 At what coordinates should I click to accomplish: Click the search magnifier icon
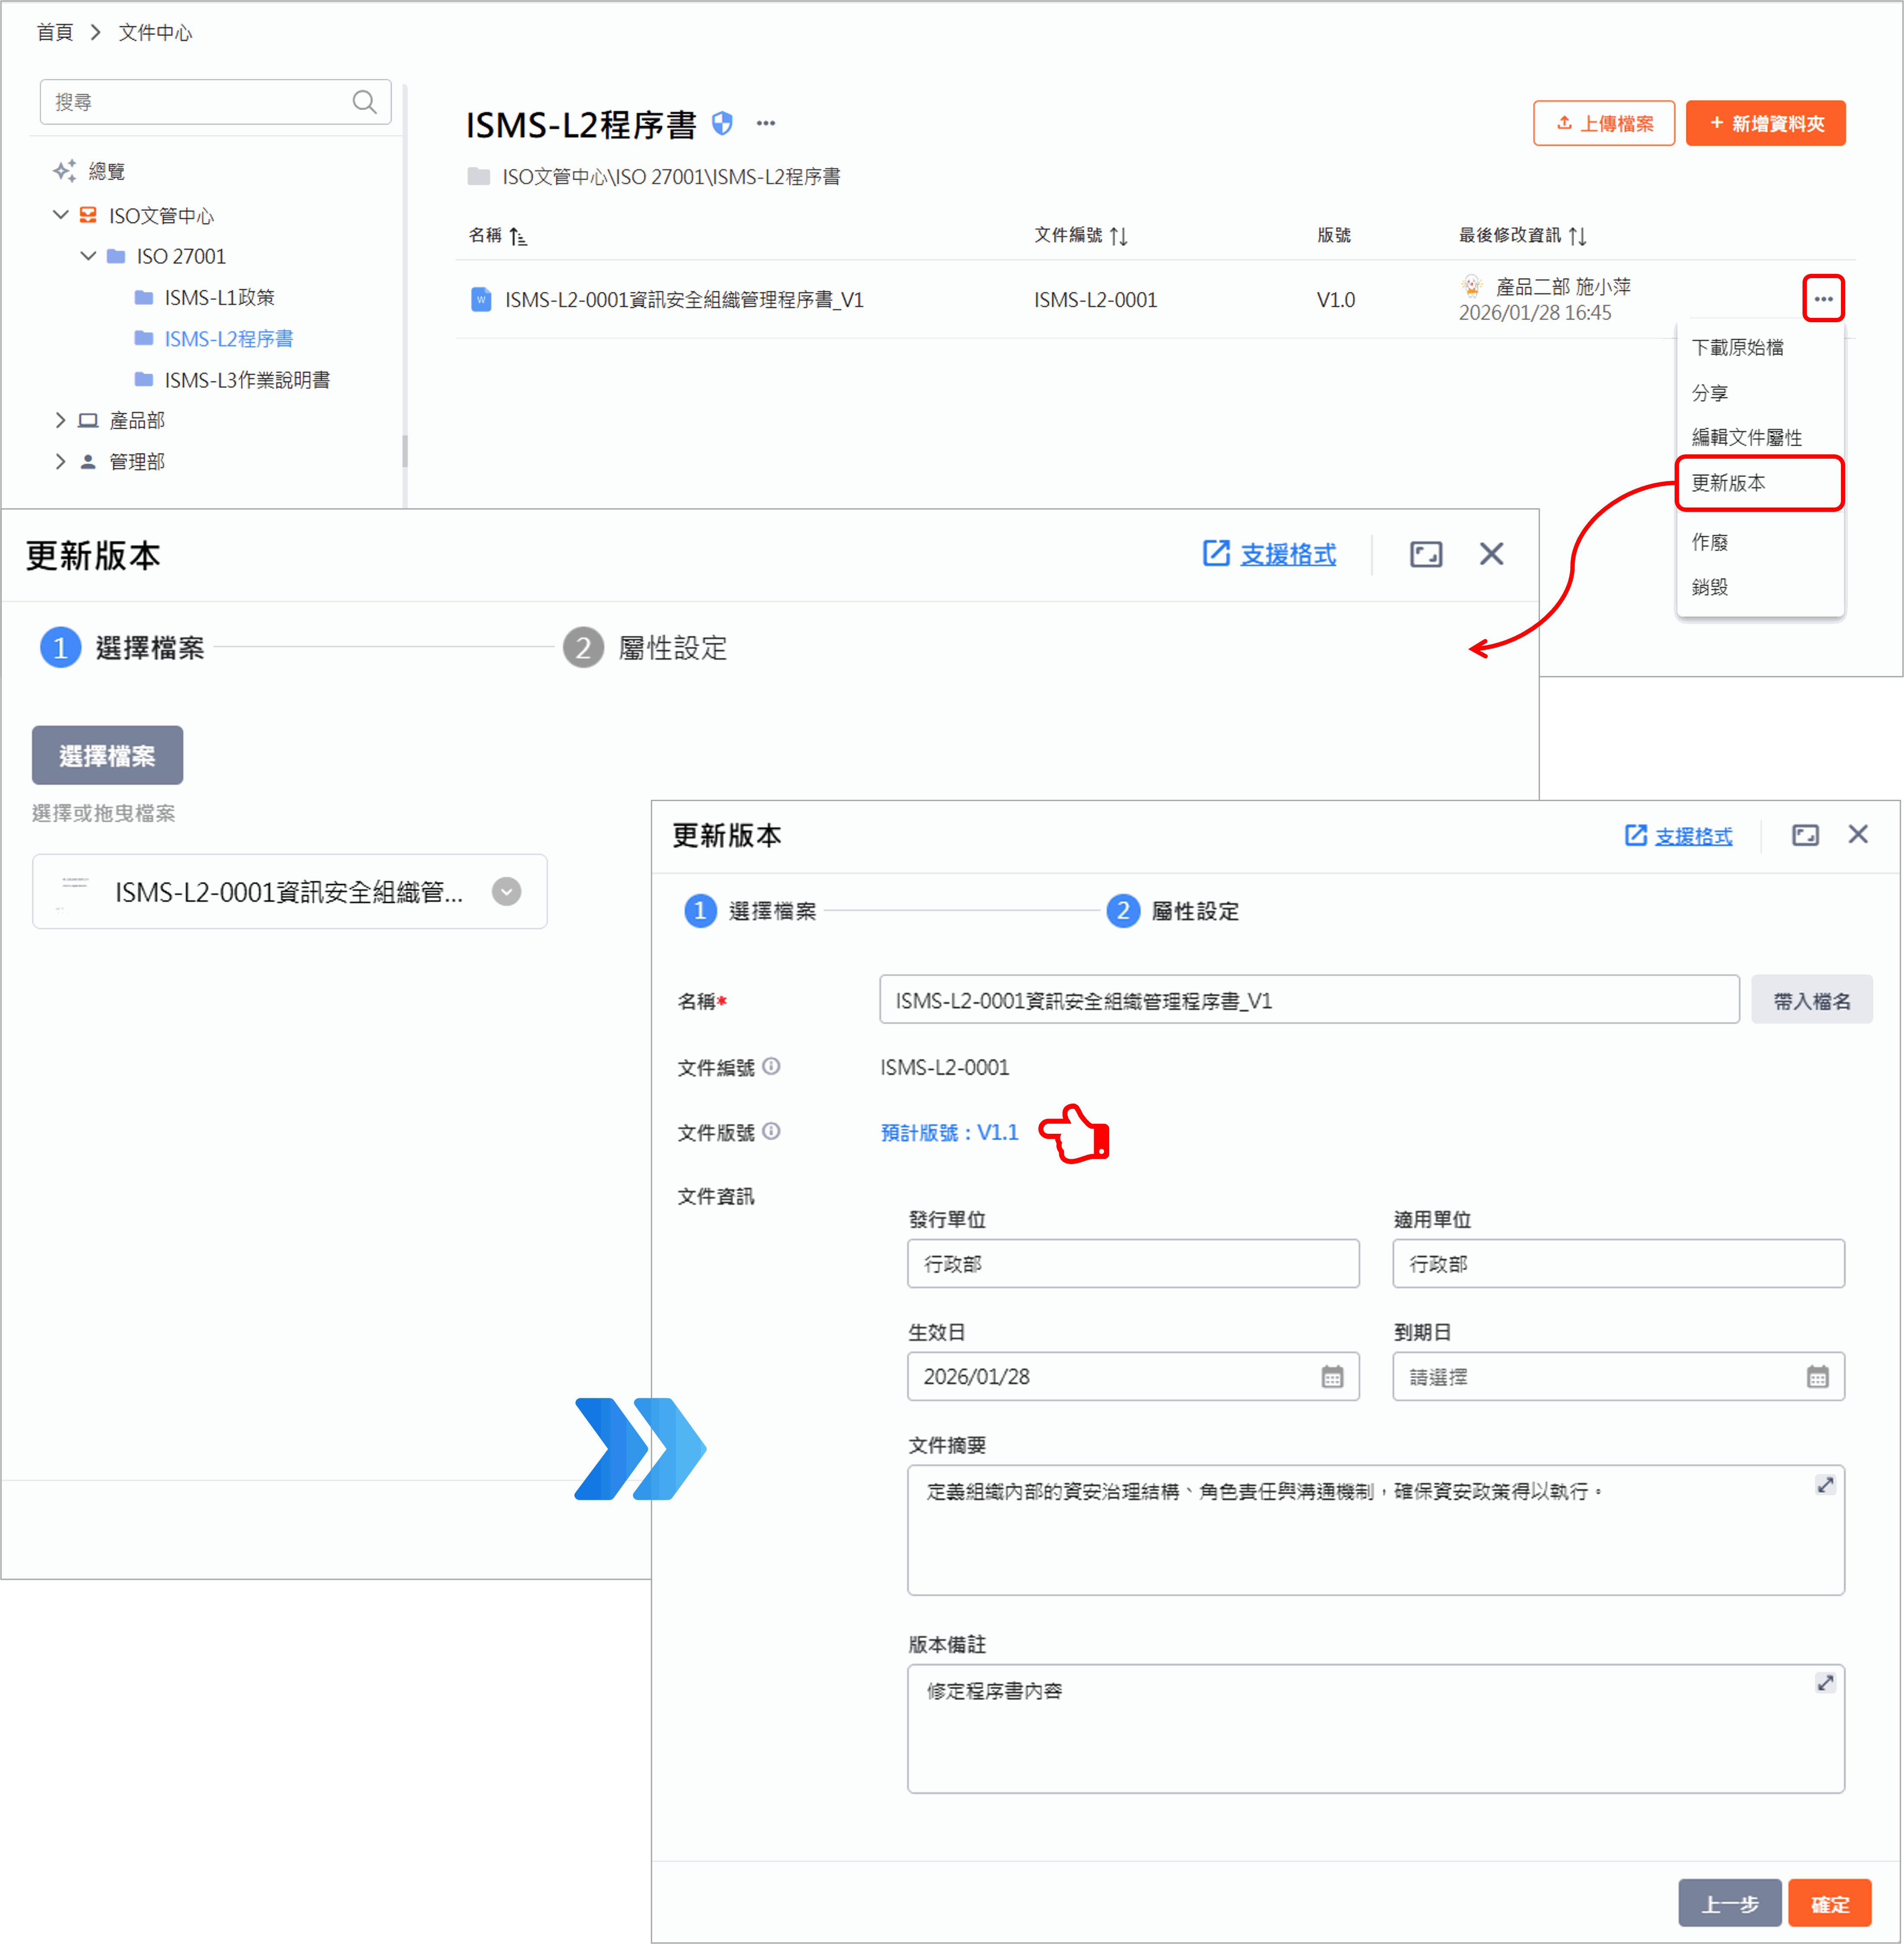point(364,102)
